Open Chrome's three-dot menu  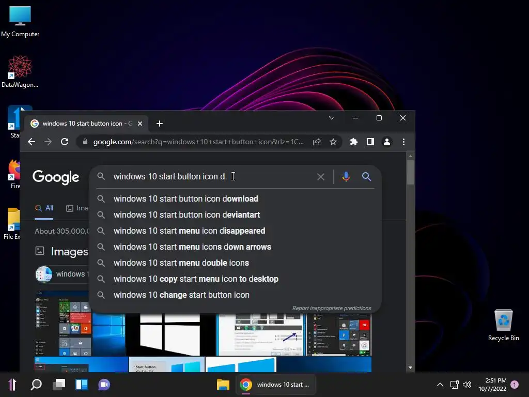tap(403, 142)
